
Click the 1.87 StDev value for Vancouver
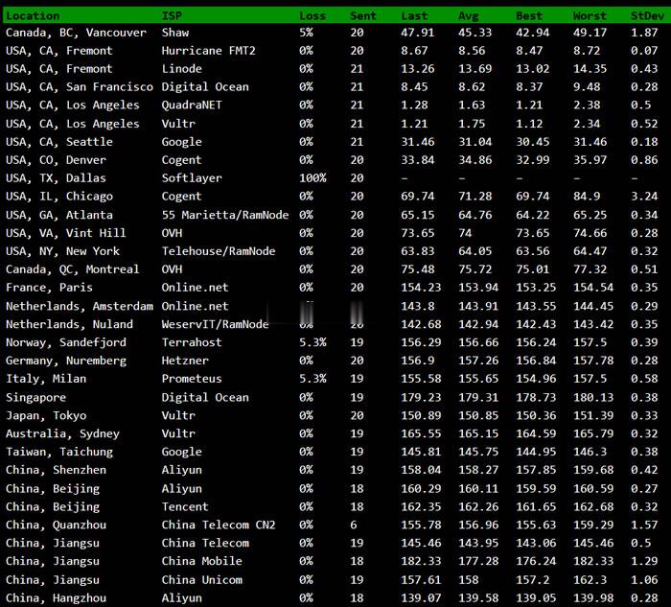pyautogui.click(x=644, y=33)
